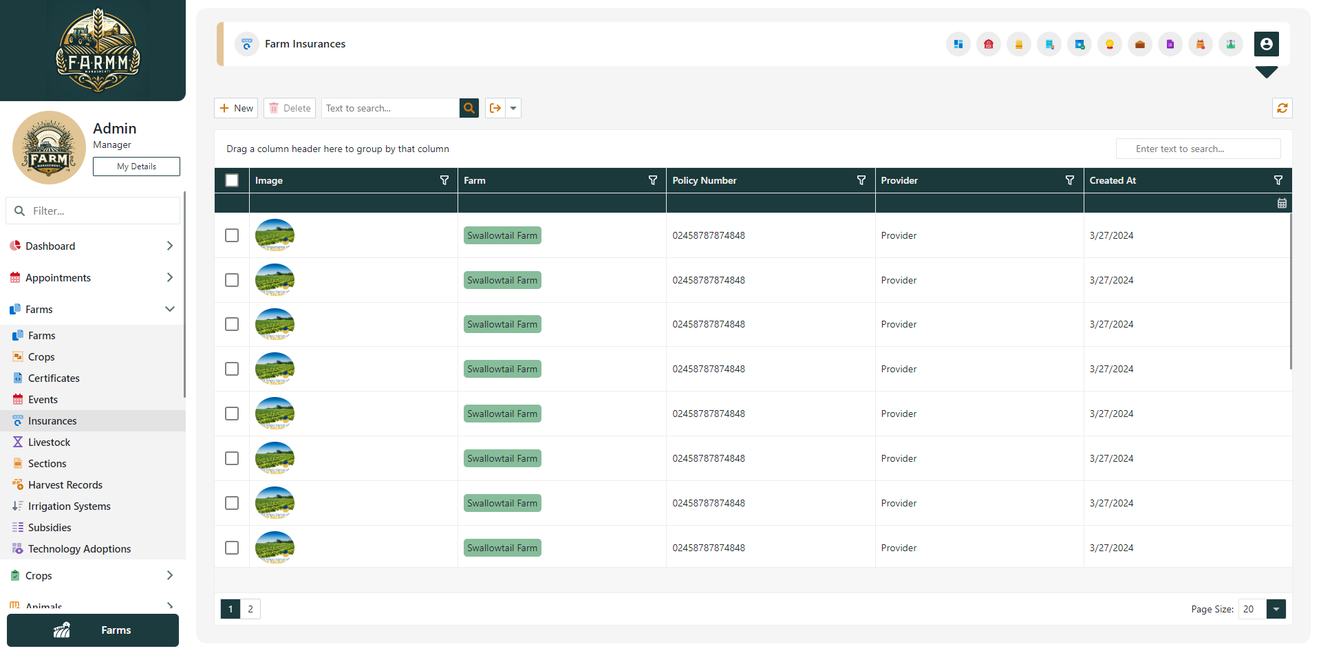Go to Subsidies in the sidebar
This screenshot has width=1321, height=653.
coord(49,527)
